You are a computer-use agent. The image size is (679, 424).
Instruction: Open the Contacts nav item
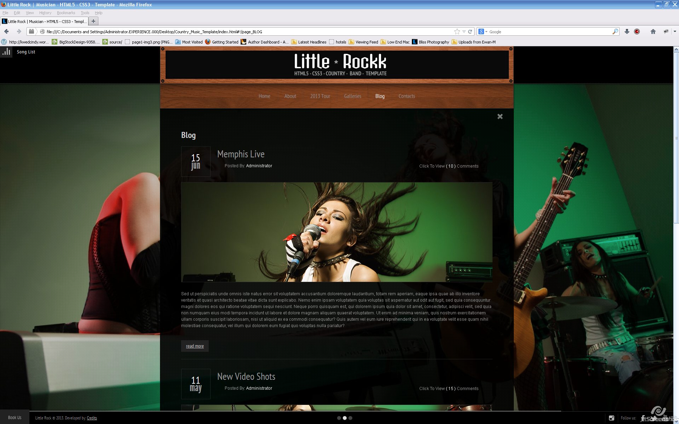[x=407, y=96]
